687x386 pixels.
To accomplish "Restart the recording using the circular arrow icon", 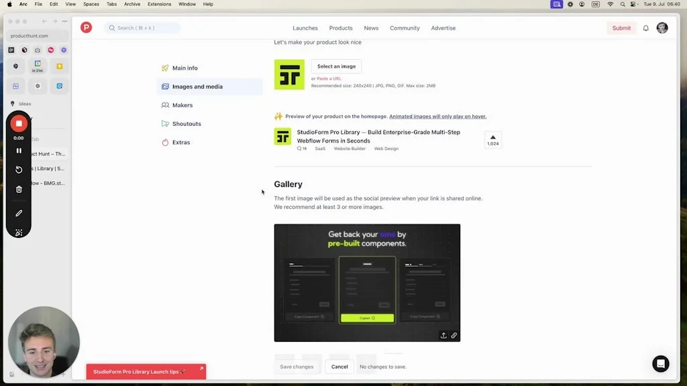I will tap(19, 170).
